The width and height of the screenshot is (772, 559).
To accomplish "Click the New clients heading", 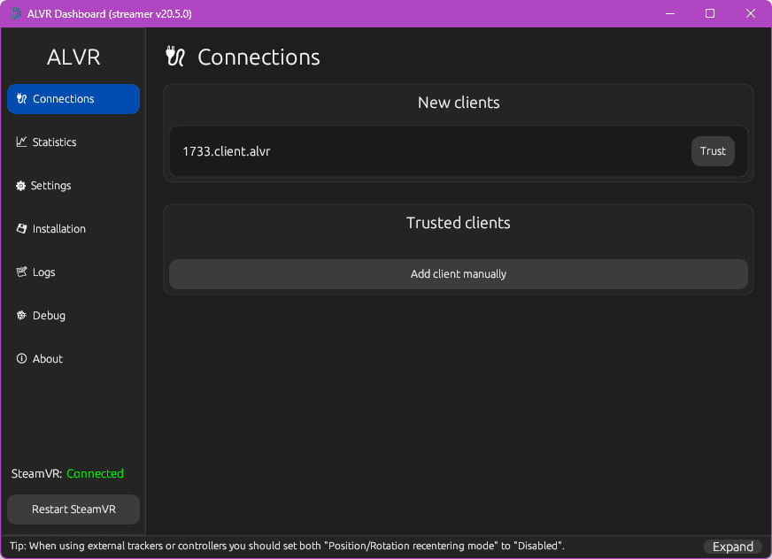I will tap(459, 103).
